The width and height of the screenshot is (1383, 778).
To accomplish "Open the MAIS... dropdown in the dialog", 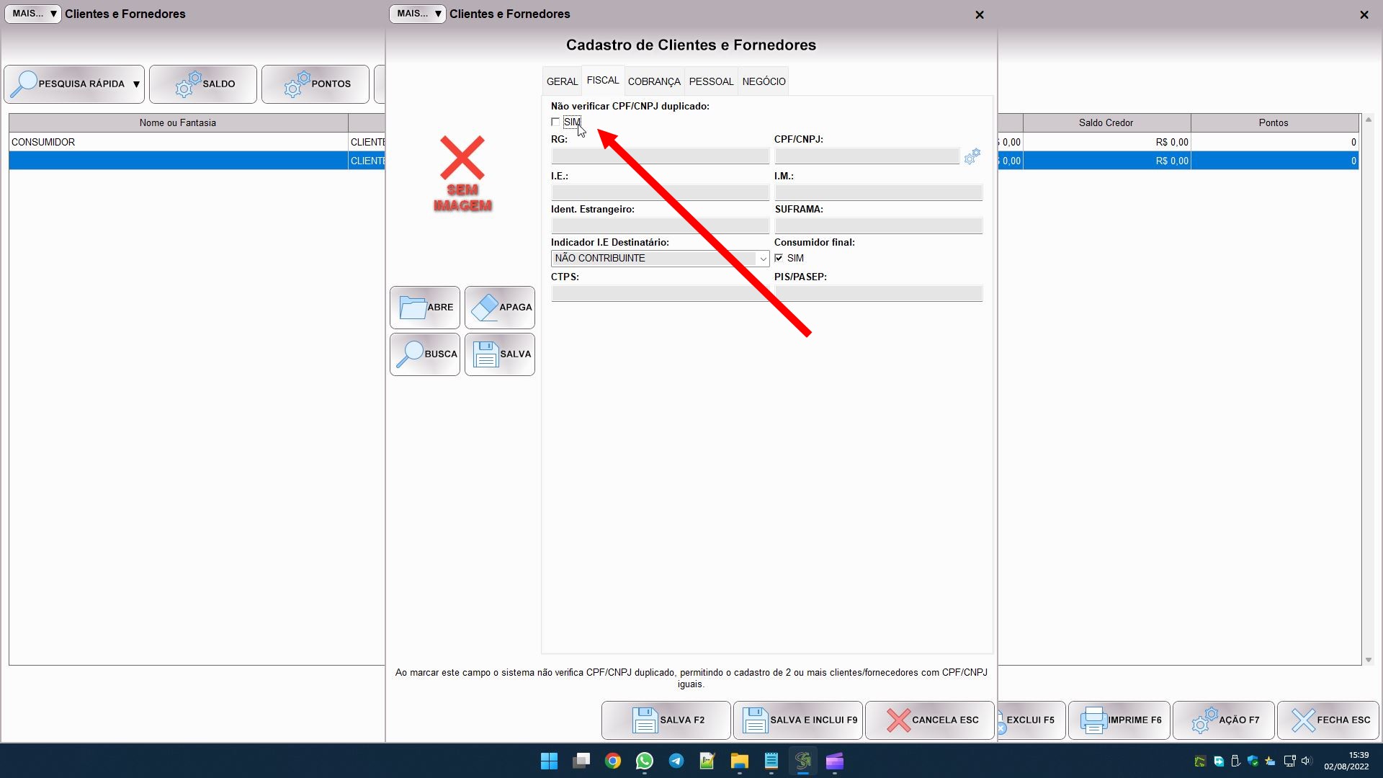I will click(x=418, y=14).
